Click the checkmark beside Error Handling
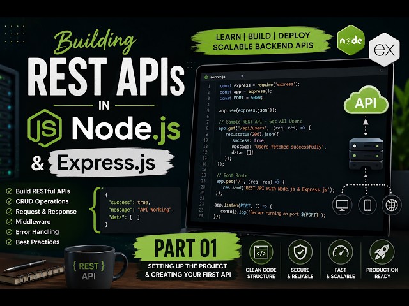This screenshot has width=409, height=306. [x=9, y=232]
